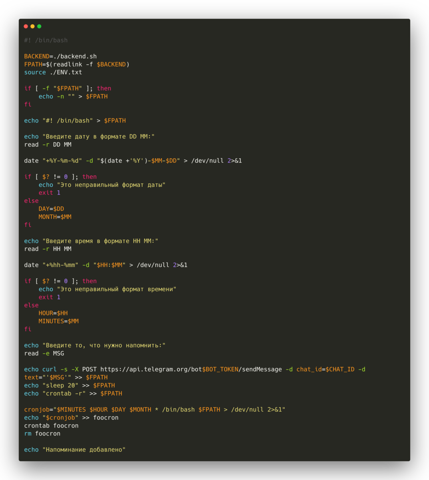The width and height of the screenshot is (429, 480).
Task: Select the error message about wrong date format
Action: (x=102, y=184)
